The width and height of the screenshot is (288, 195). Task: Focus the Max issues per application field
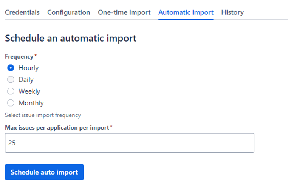tap(129, 143)
